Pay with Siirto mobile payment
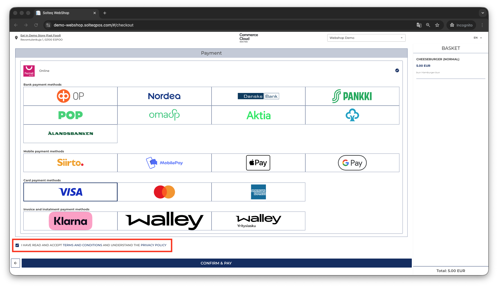This screenshot has height=287, width=498. (x=70, y=163)
